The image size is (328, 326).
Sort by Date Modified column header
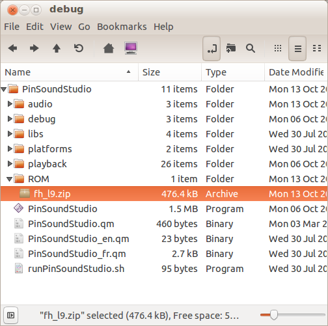pyautogui.click(x=296, y=72)
